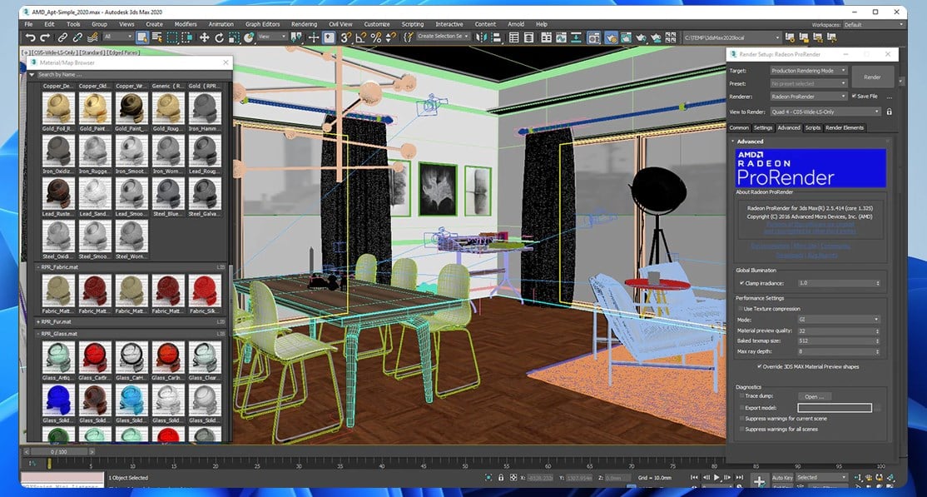This screenshot has height=497, width=927.
Task: Click Edit Named Selection Sets icon
Action: tap(409, 37)
